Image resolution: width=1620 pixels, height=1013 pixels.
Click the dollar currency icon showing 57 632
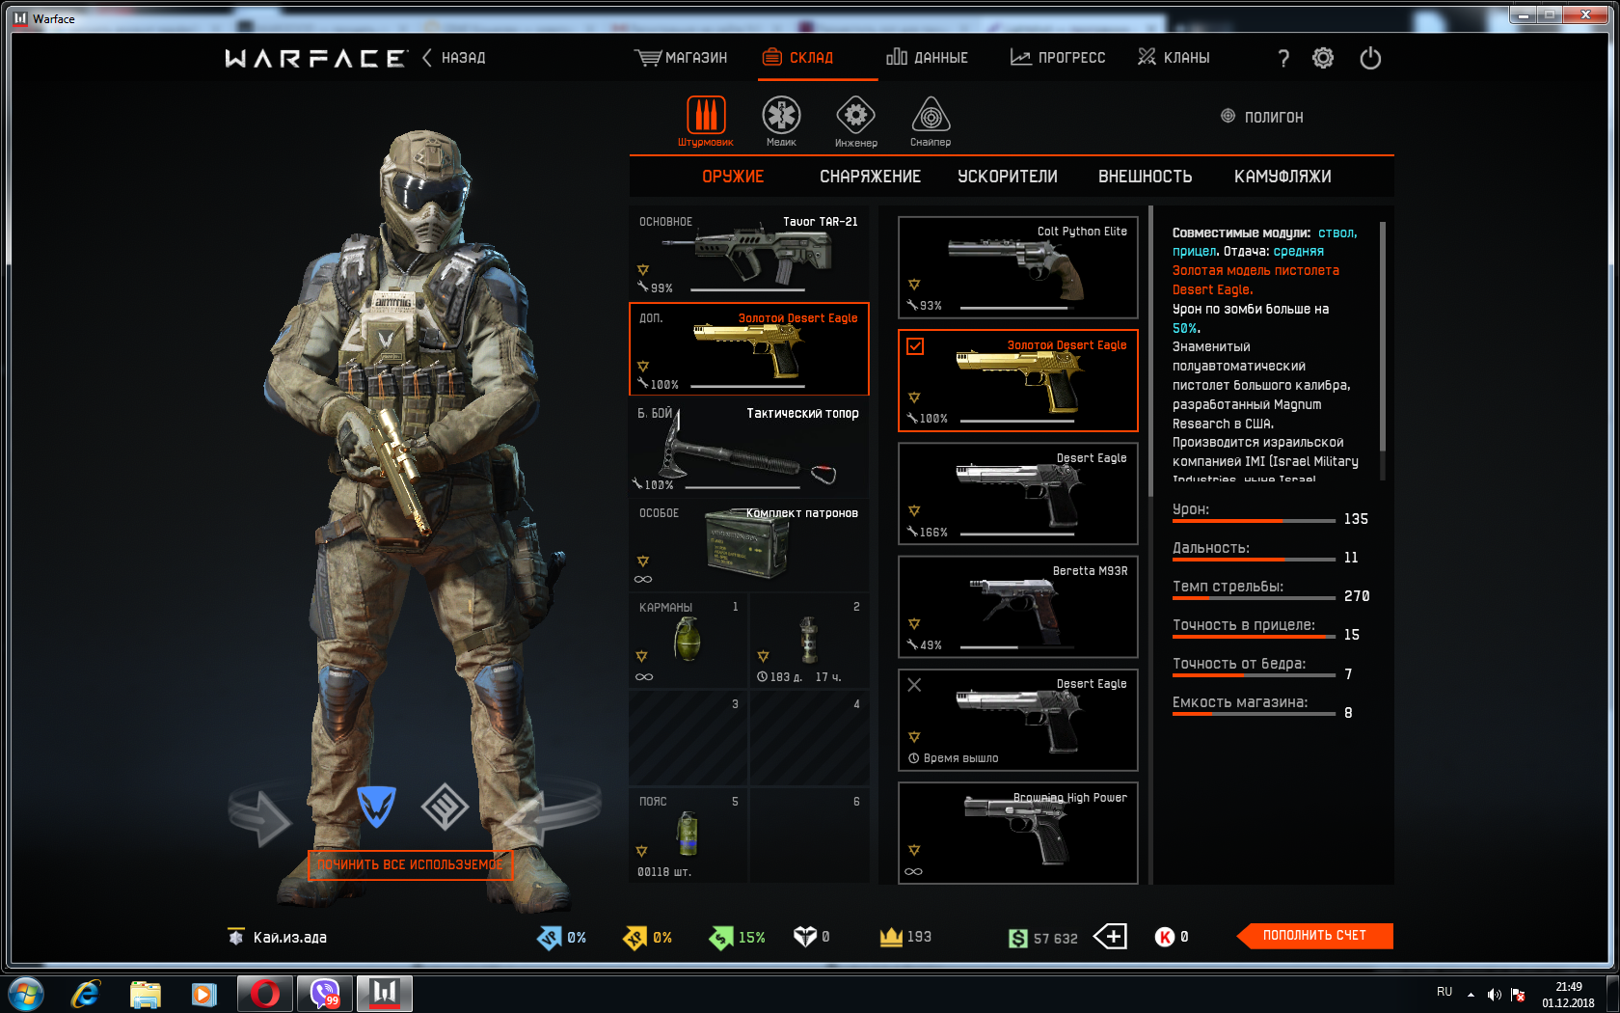(1018, 938)
